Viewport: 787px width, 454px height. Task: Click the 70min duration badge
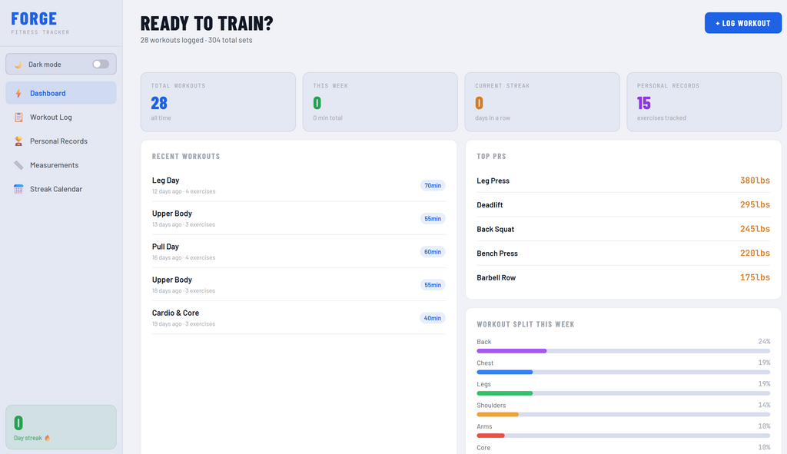[433, 186]
